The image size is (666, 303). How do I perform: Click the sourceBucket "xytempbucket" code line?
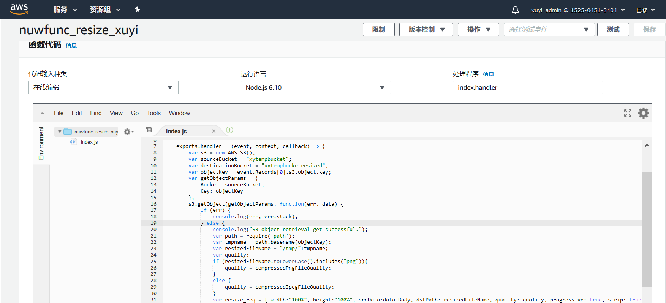(240, 159)
